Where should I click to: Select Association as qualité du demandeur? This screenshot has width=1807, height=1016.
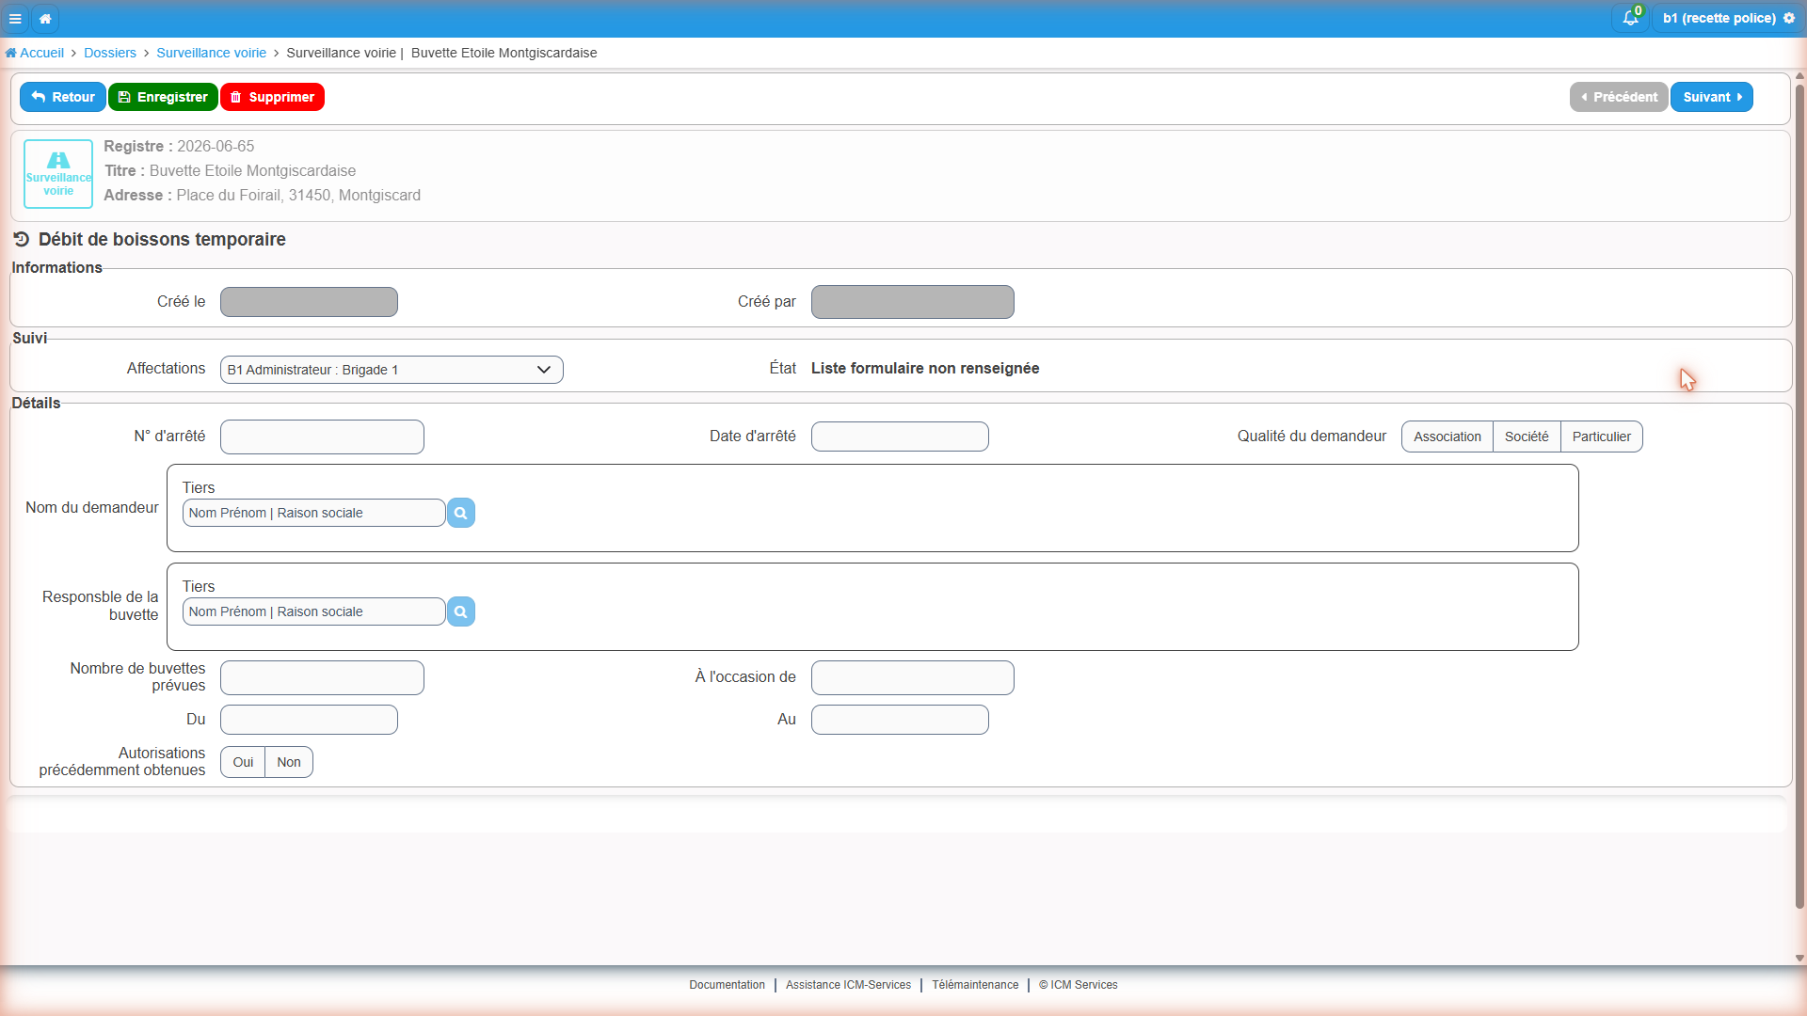coord(1447,437)
